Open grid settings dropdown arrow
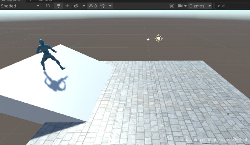This screenshot has height=145, width=250. 110,6
